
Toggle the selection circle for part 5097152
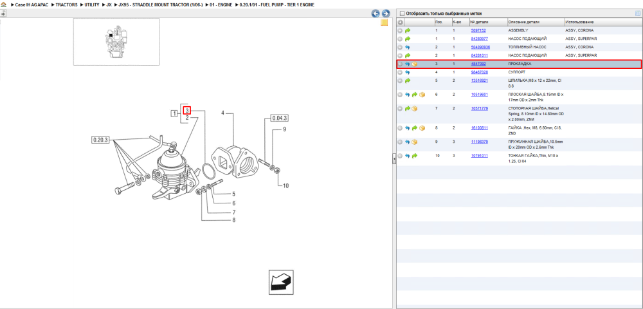(x=400, y=30)
